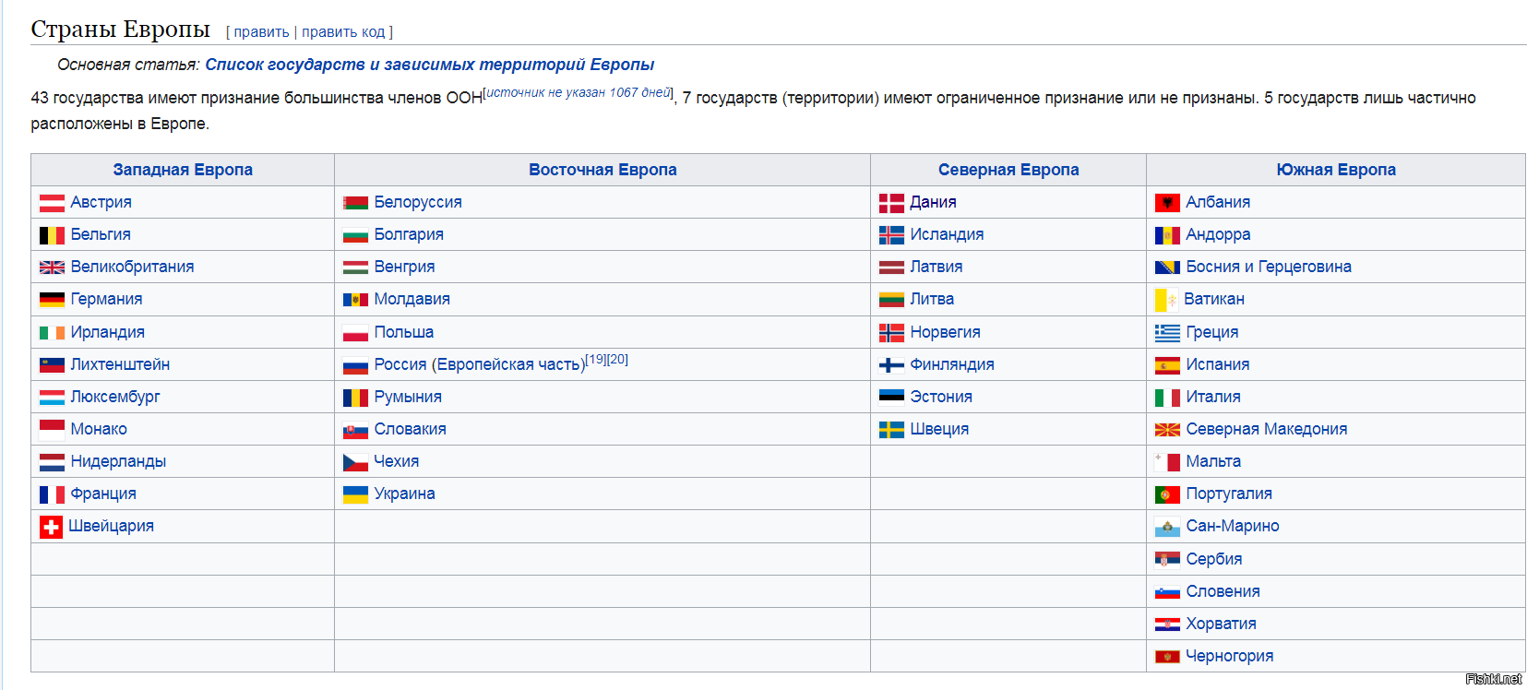Viewport: 1527px width, 690px height.
Task: Open the Андорра article link
Action: [1218, 234]
